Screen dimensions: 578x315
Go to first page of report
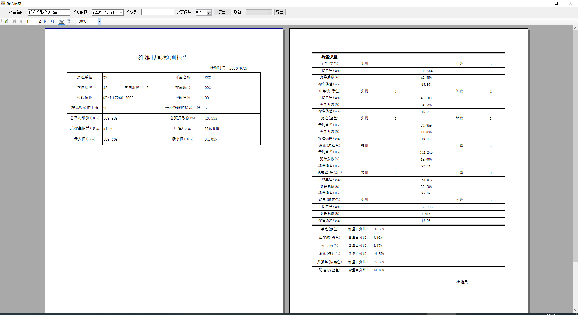[14, 21]
